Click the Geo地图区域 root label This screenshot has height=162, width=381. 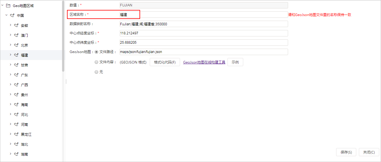click(x=23, y=6)
